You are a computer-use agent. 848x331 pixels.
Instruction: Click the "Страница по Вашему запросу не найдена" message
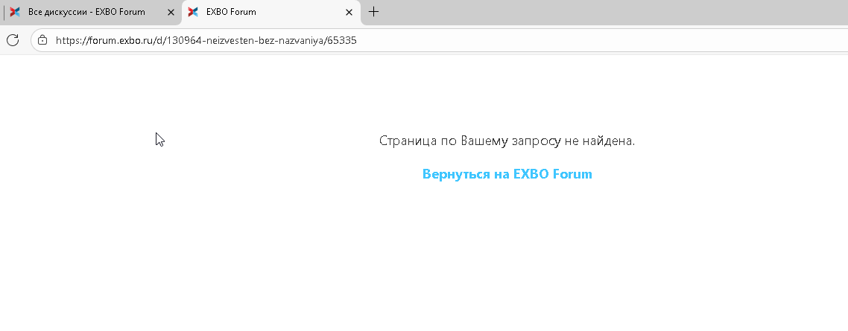(x=507, y=141)
